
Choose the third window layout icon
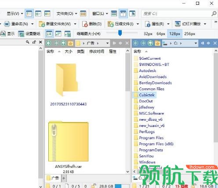click(x=132, y=14)
